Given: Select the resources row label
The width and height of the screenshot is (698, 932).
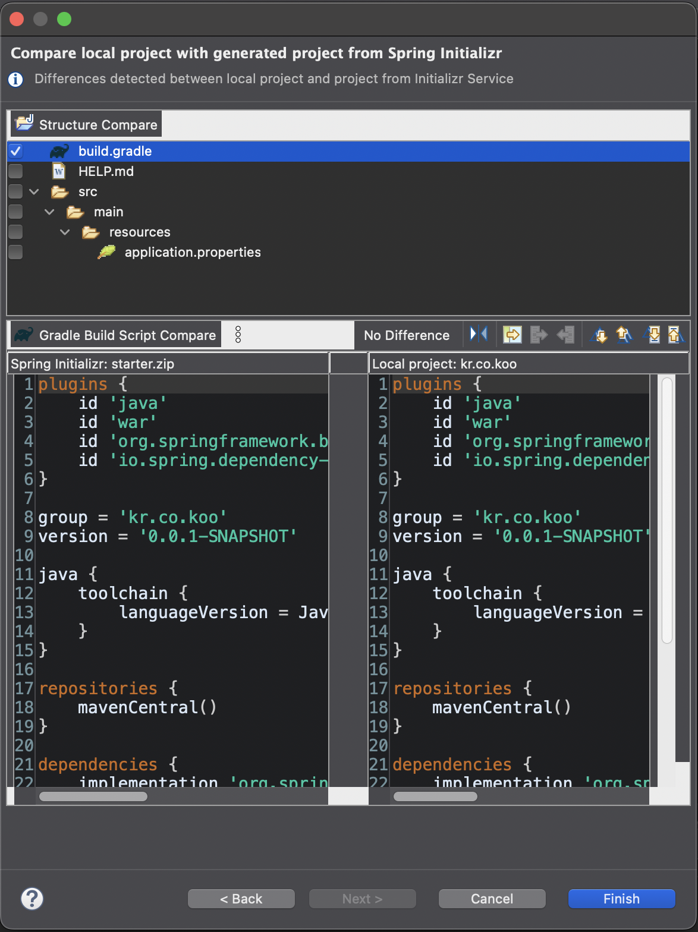Looking at the screenshot, I should point(140,232).
